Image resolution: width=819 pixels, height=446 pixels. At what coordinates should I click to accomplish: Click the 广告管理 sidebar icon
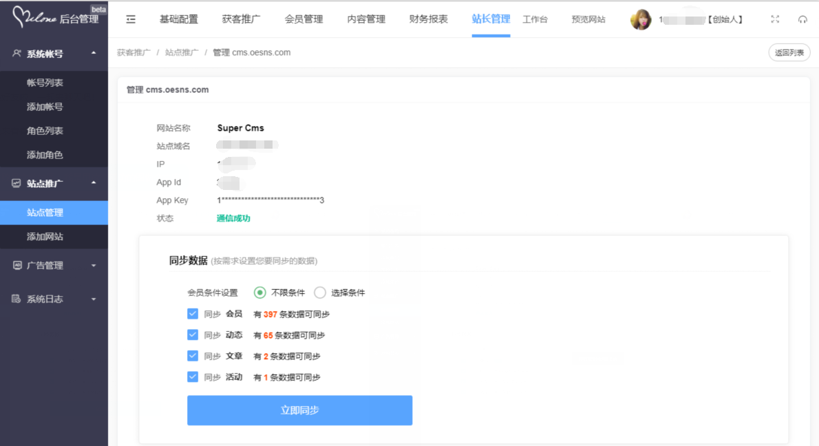[x=17, y=265]
